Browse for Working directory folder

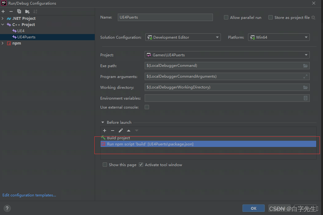coord(305,87)
